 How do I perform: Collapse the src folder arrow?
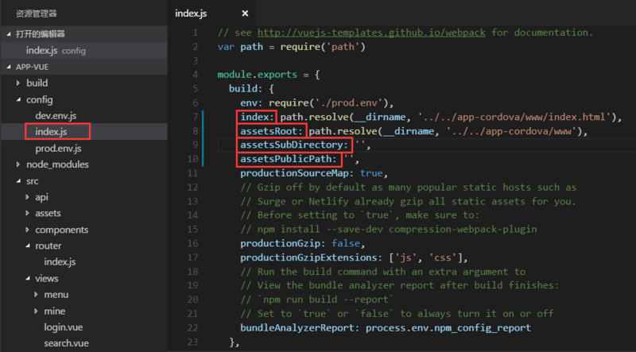pos(17,181)
